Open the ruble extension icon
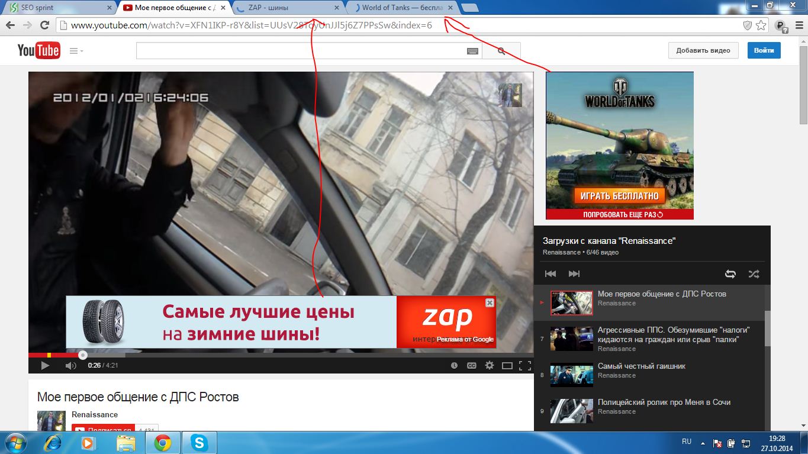808x454 pixels. pyautogui.click(x=781, y=25)
